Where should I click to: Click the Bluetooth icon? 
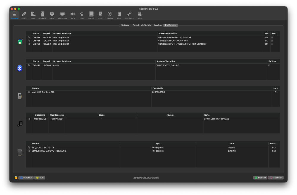click(20, 68)
